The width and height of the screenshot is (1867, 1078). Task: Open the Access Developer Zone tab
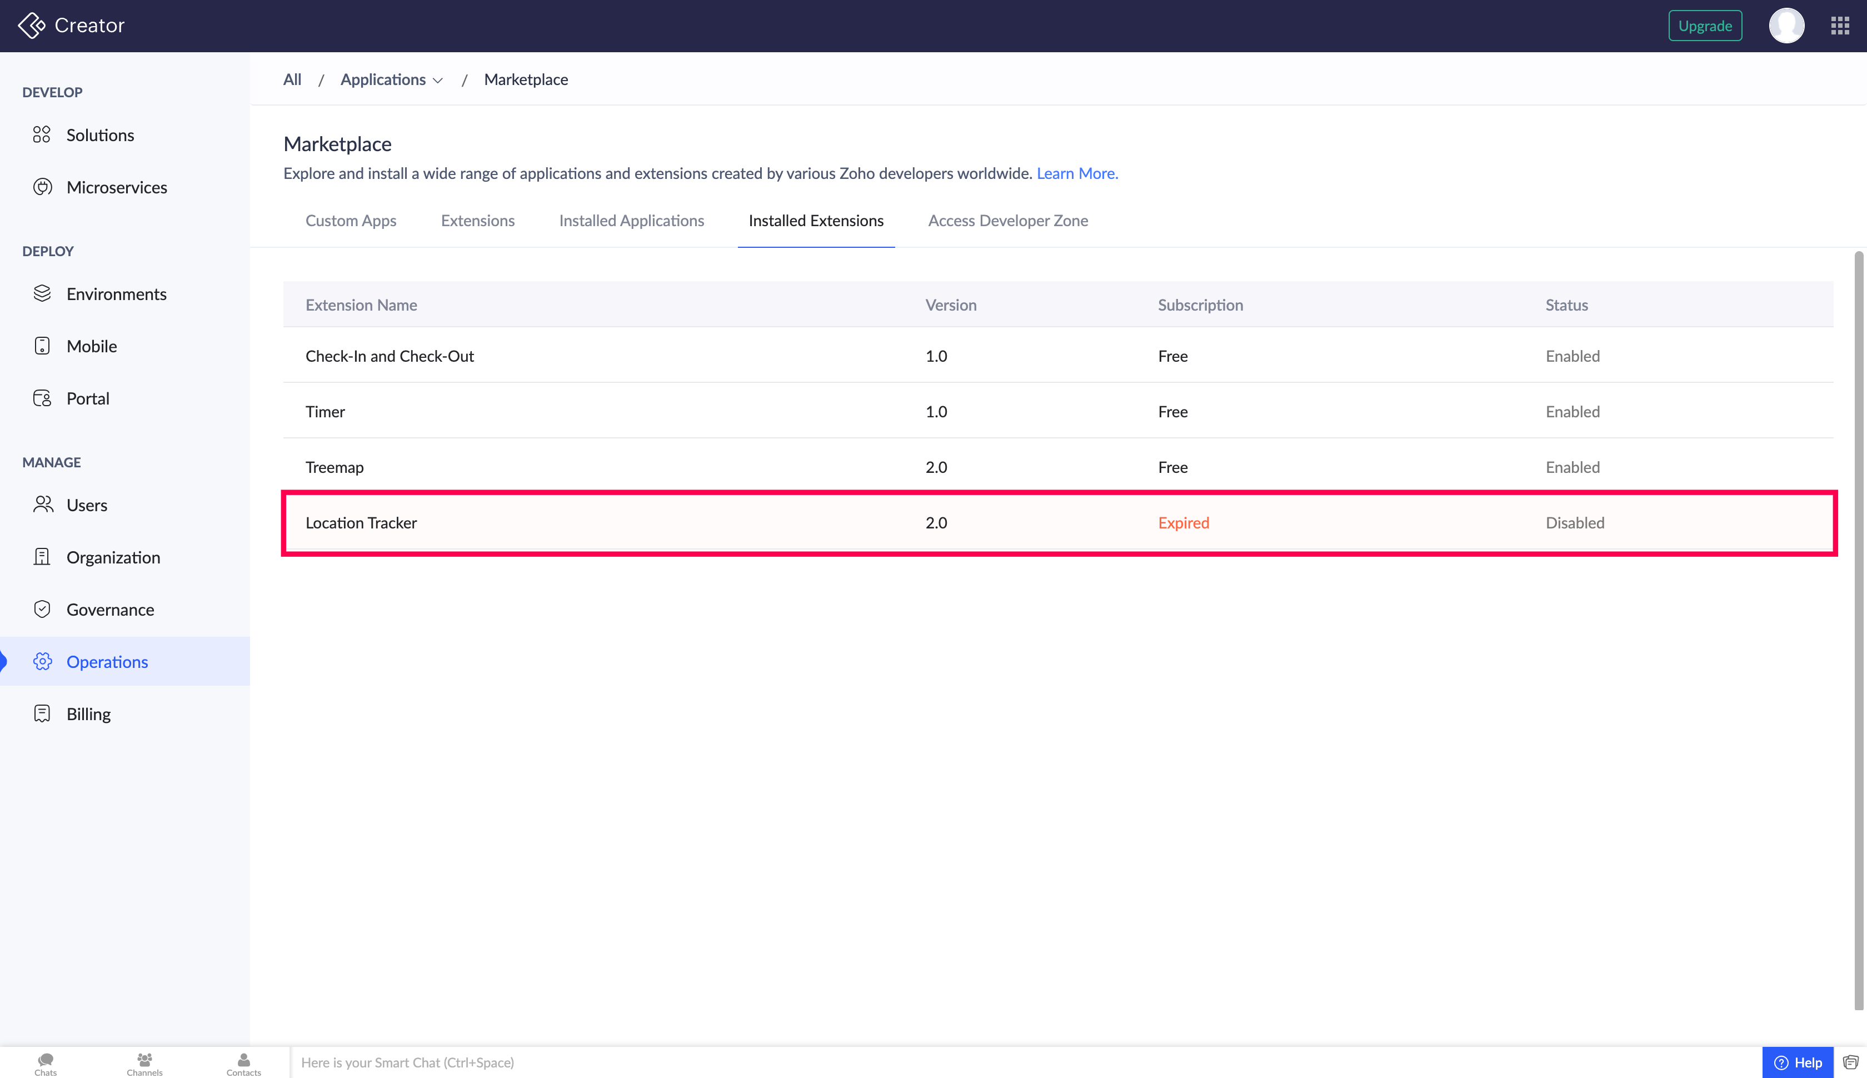point(1007,221)
